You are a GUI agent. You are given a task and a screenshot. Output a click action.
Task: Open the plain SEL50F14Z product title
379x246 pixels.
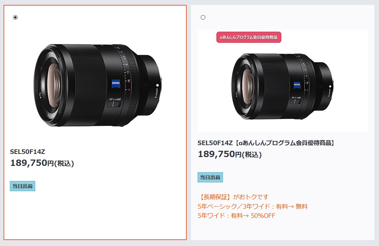pyautogui.click(x=27, y=152)
